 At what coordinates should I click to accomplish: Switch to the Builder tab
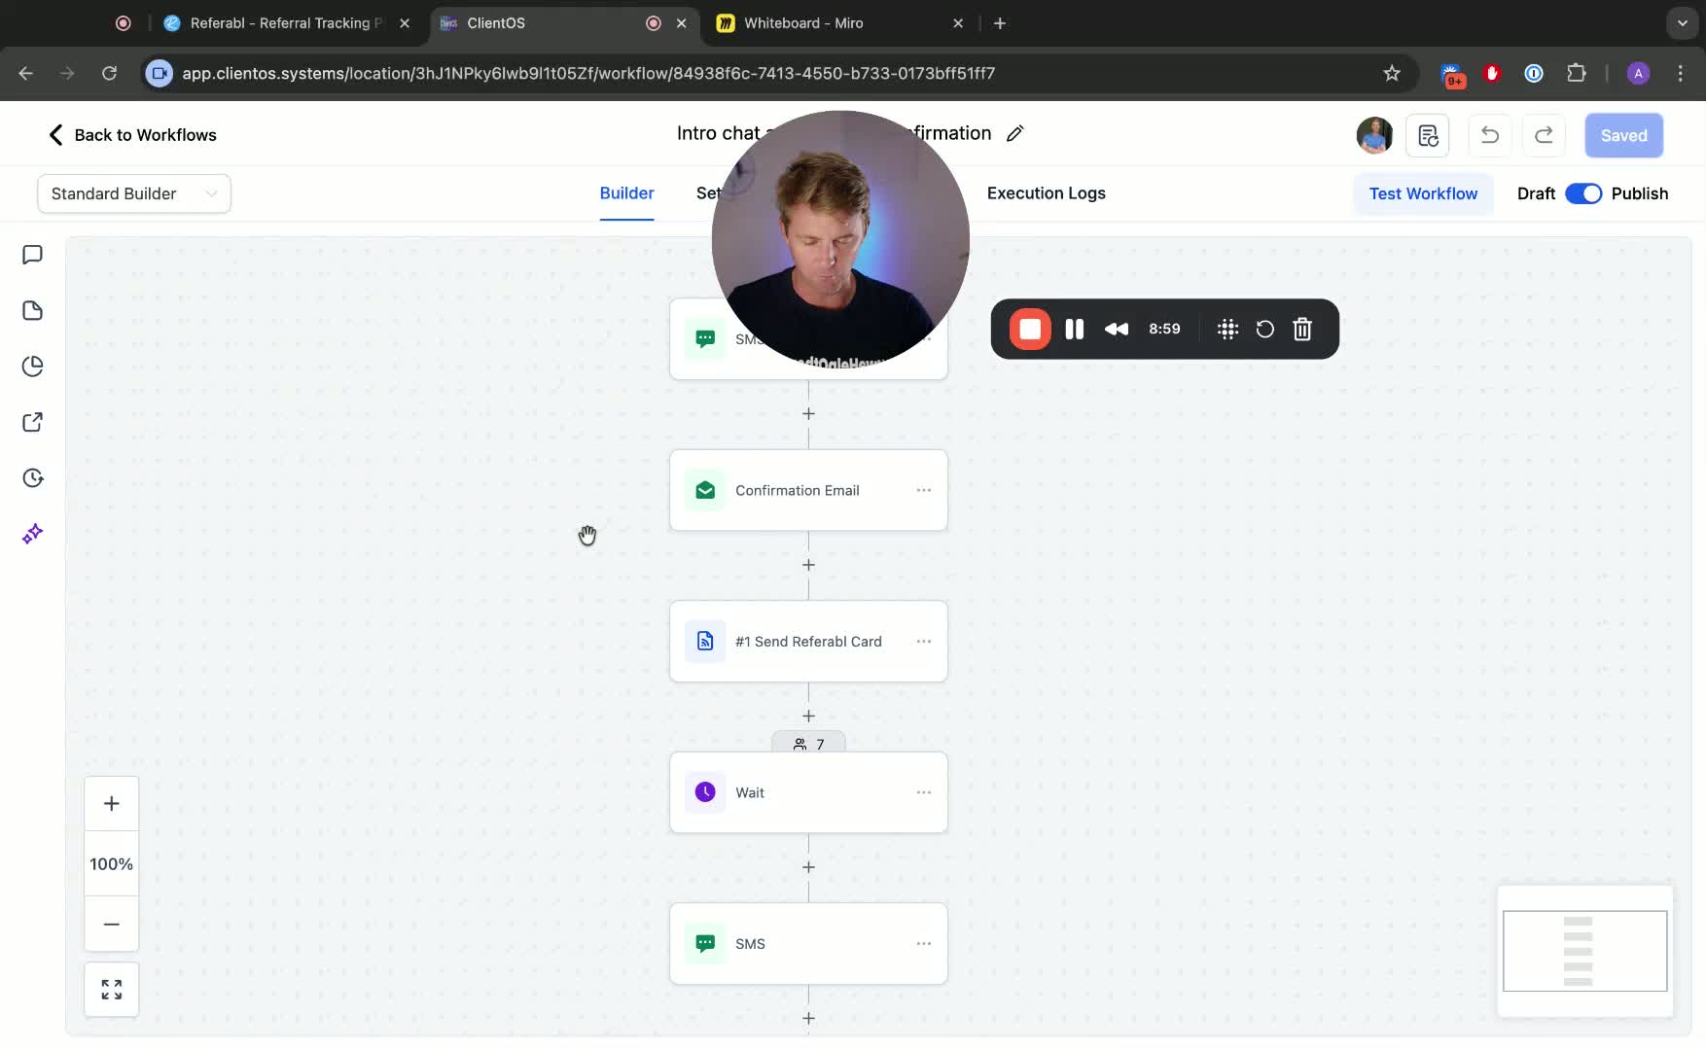pyautogui.click(x=626, y=193)
